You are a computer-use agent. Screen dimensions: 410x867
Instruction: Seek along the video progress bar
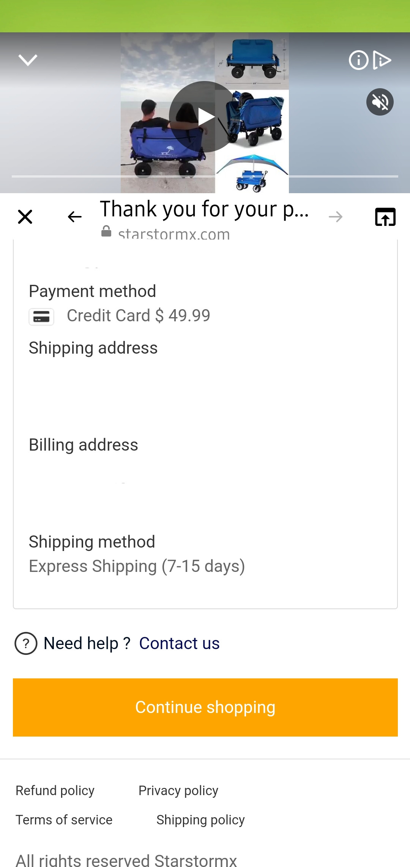tap(205, 176)
